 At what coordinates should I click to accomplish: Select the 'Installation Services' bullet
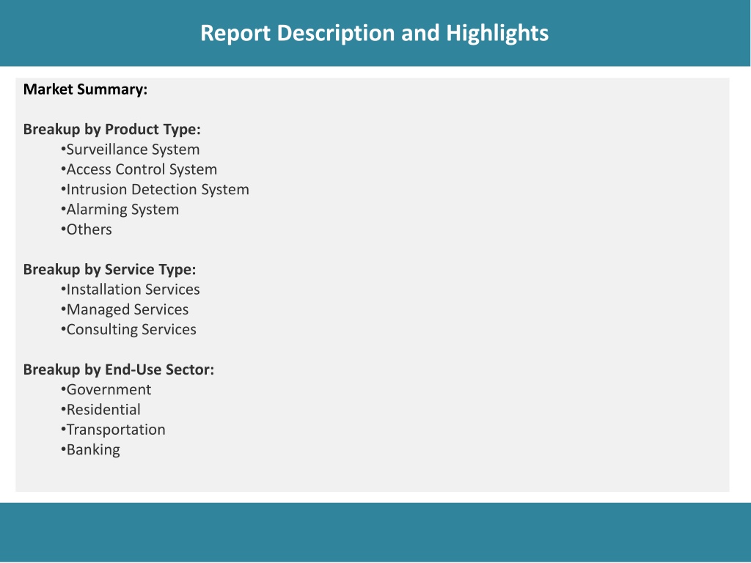pyautogui.click(x=131, y=290)
